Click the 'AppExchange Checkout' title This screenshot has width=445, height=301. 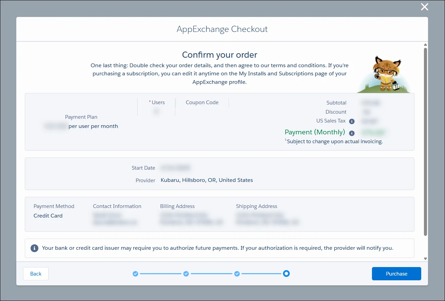coord(222,29)
